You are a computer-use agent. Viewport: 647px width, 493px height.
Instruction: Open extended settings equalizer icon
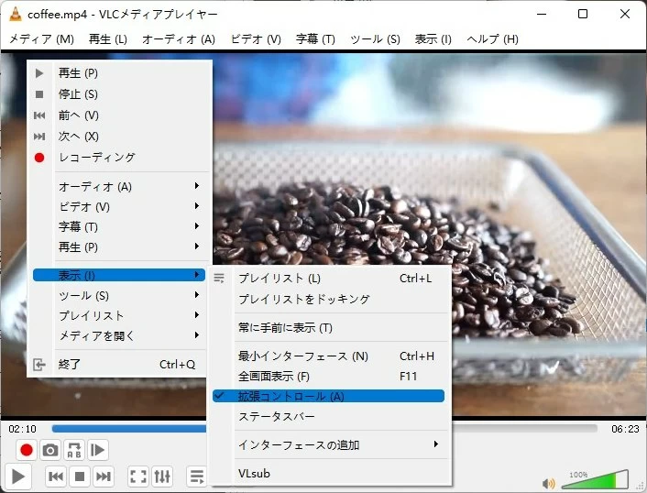click(162, 477)
